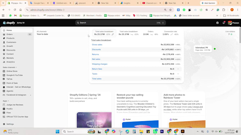This screenshot has width=241, height=135.
Task: Open the Returns link
Action: (95, 54)
